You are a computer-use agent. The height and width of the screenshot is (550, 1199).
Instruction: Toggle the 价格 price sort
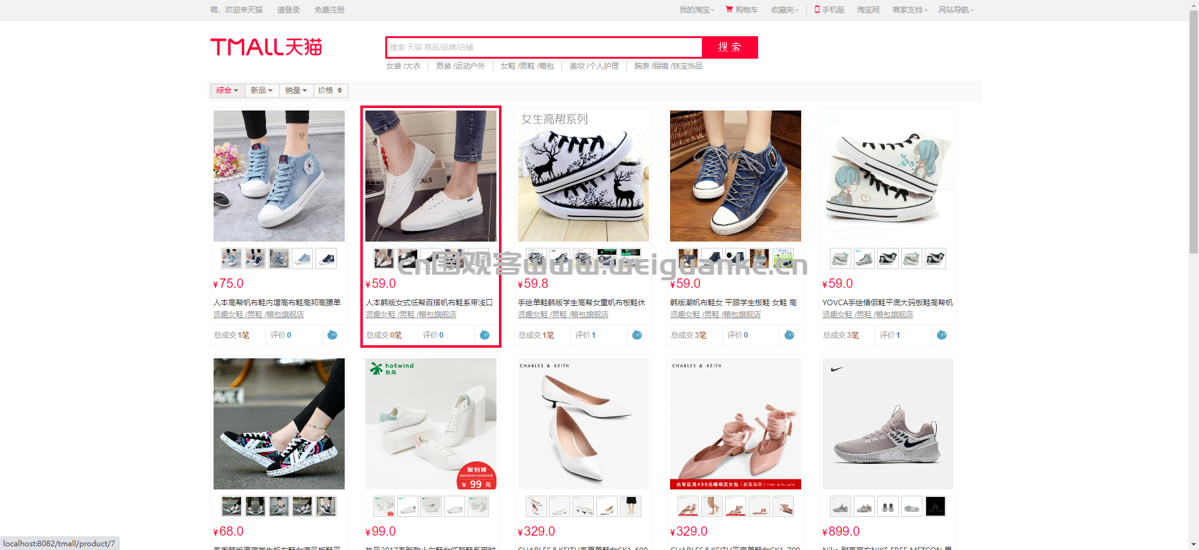330,91
